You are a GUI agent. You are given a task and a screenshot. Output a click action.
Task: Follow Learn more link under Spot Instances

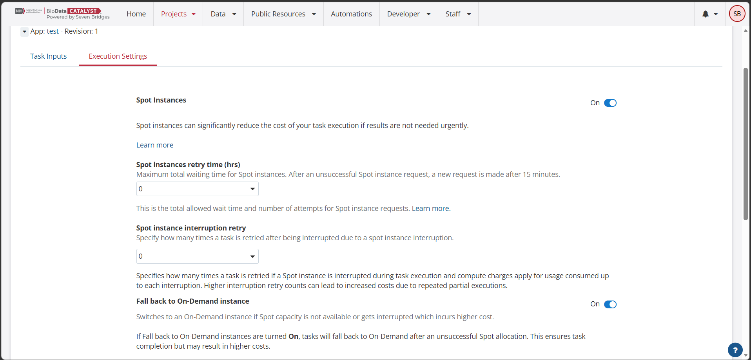coord(155,145)
